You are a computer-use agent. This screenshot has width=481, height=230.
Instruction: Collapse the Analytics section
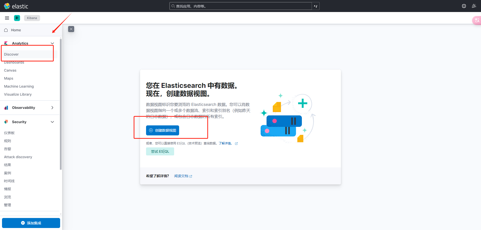(x=52, y=43)
